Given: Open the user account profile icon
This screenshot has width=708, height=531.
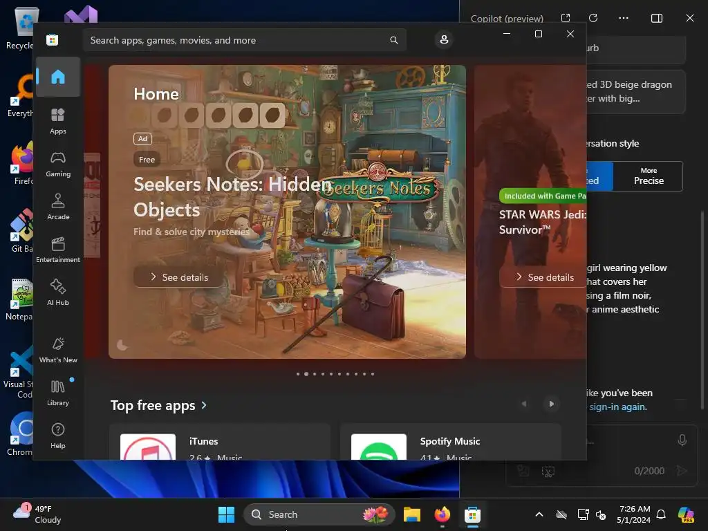Looking at the screenshot, I should (444, 39).
